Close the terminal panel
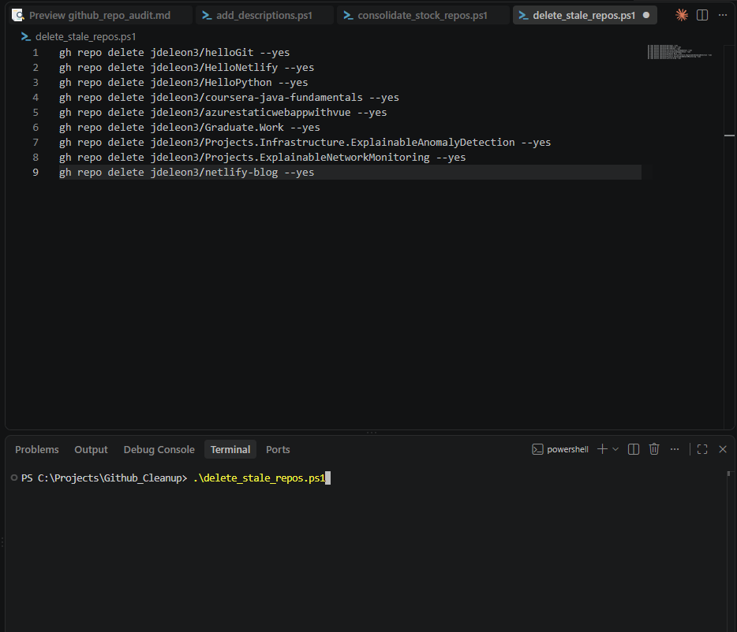The width and height of the screenshot is (737, 632). pos(723,449)
